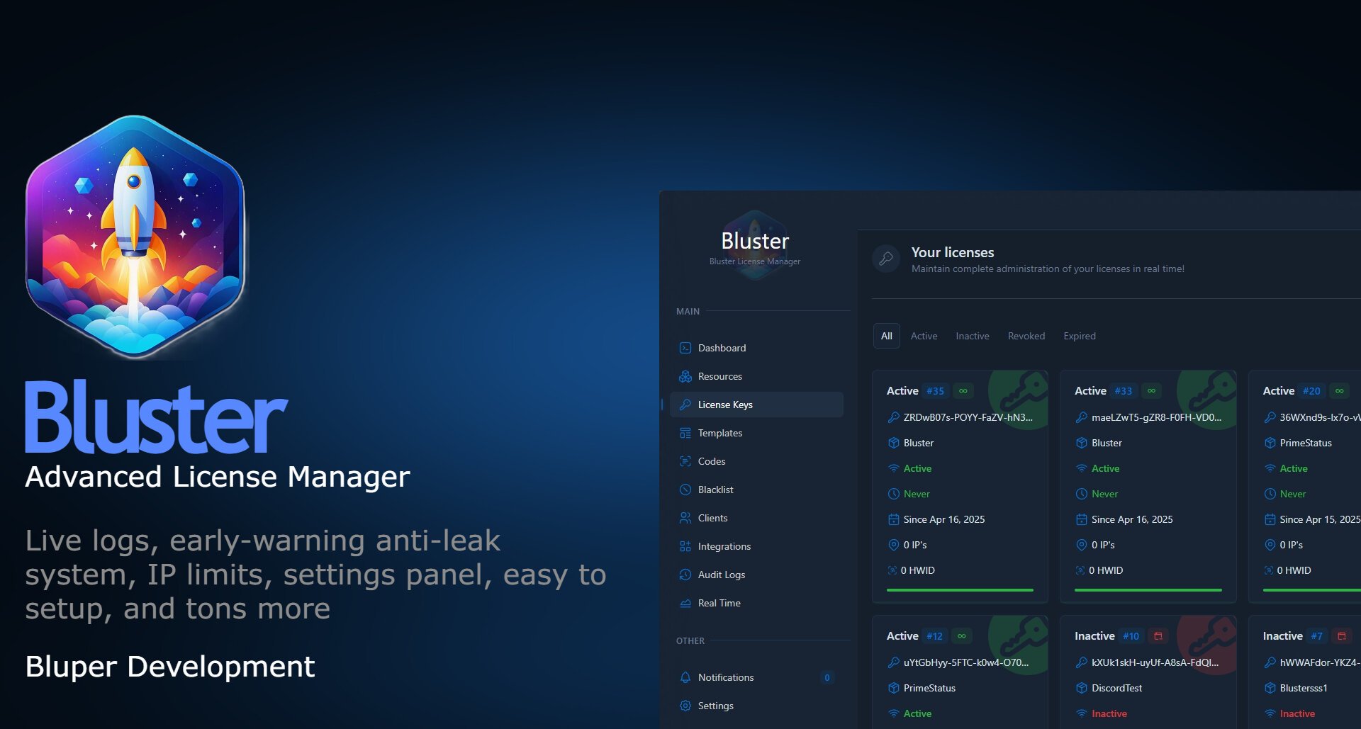Click the #33 license ID badge

[x=1123, y=391]
